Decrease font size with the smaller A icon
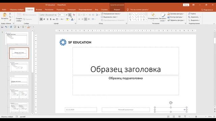The image size is (216, 121). pos(70,15)
